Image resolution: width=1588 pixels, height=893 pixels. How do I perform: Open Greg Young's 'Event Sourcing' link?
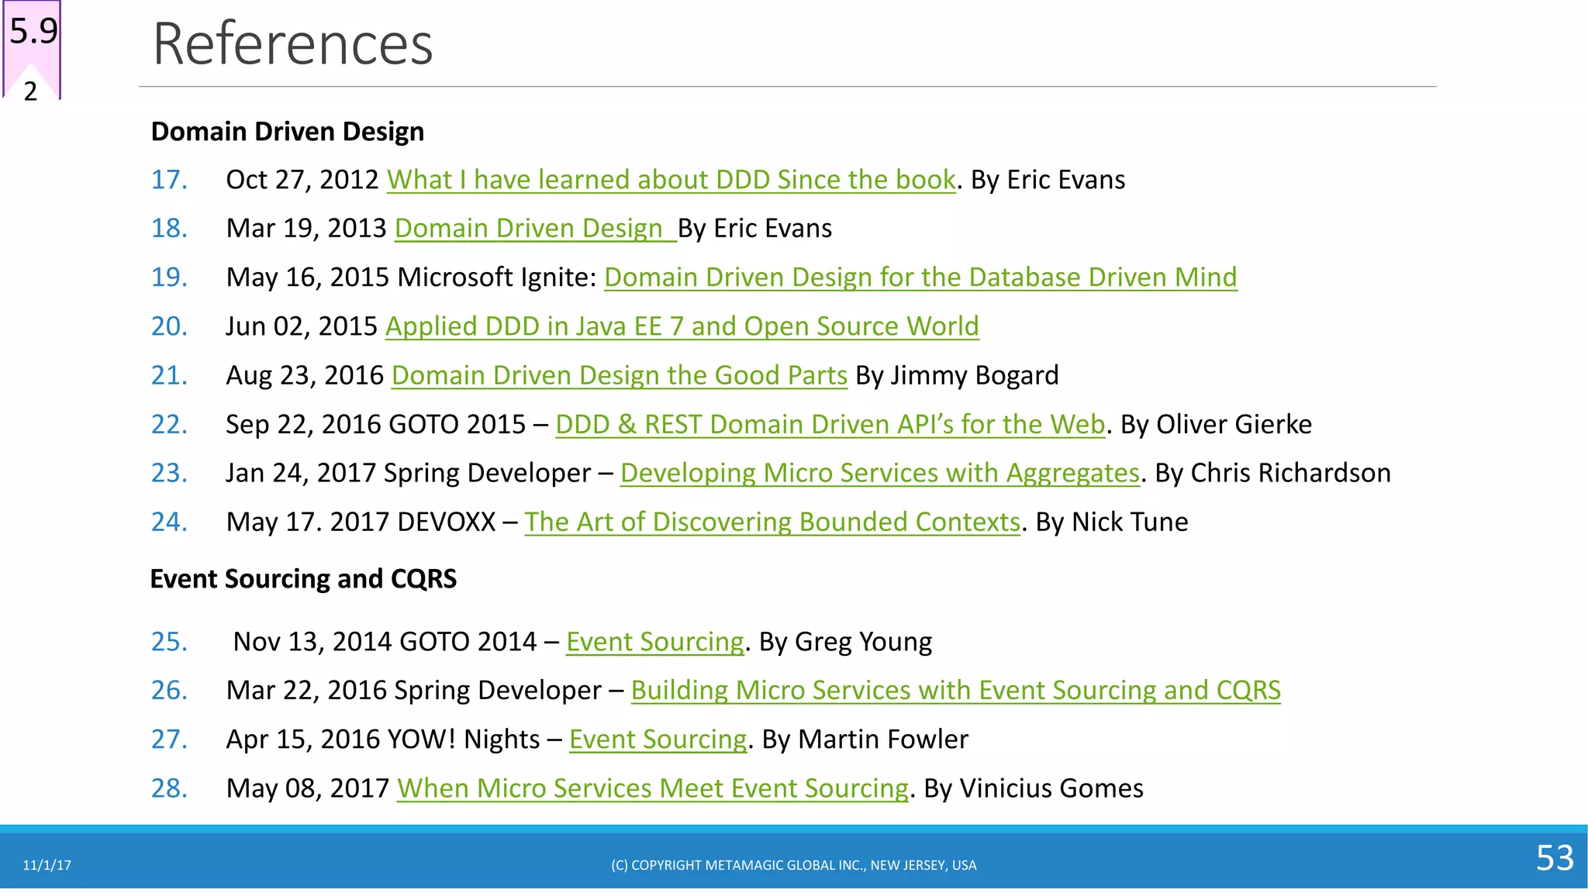click(x=655, y=642)
